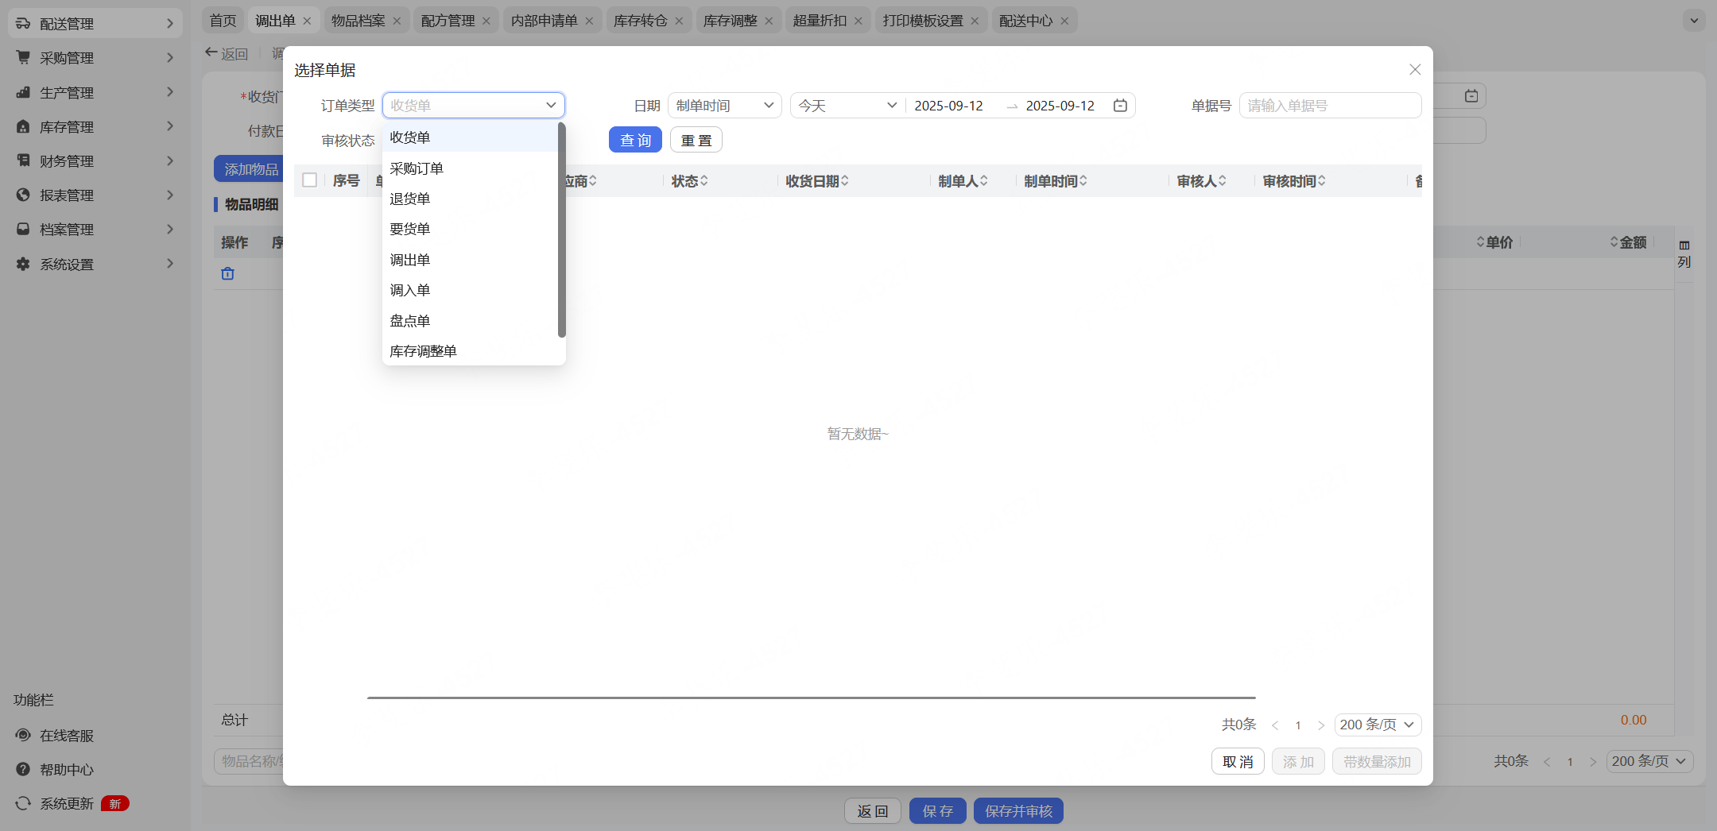1717x831 pixels.
Task: Expand 系统设置 sidebar chevron
Action: (x=169, y=264)
